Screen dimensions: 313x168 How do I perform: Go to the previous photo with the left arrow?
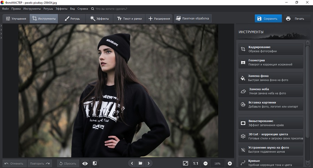[x=132, y=163]
